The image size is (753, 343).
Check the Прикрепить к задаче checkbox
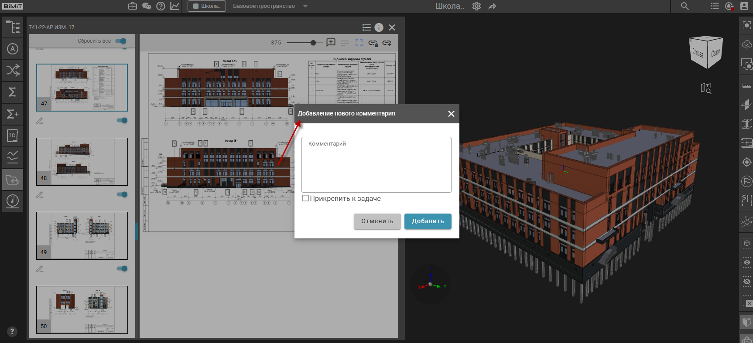(x=305, y=198)
